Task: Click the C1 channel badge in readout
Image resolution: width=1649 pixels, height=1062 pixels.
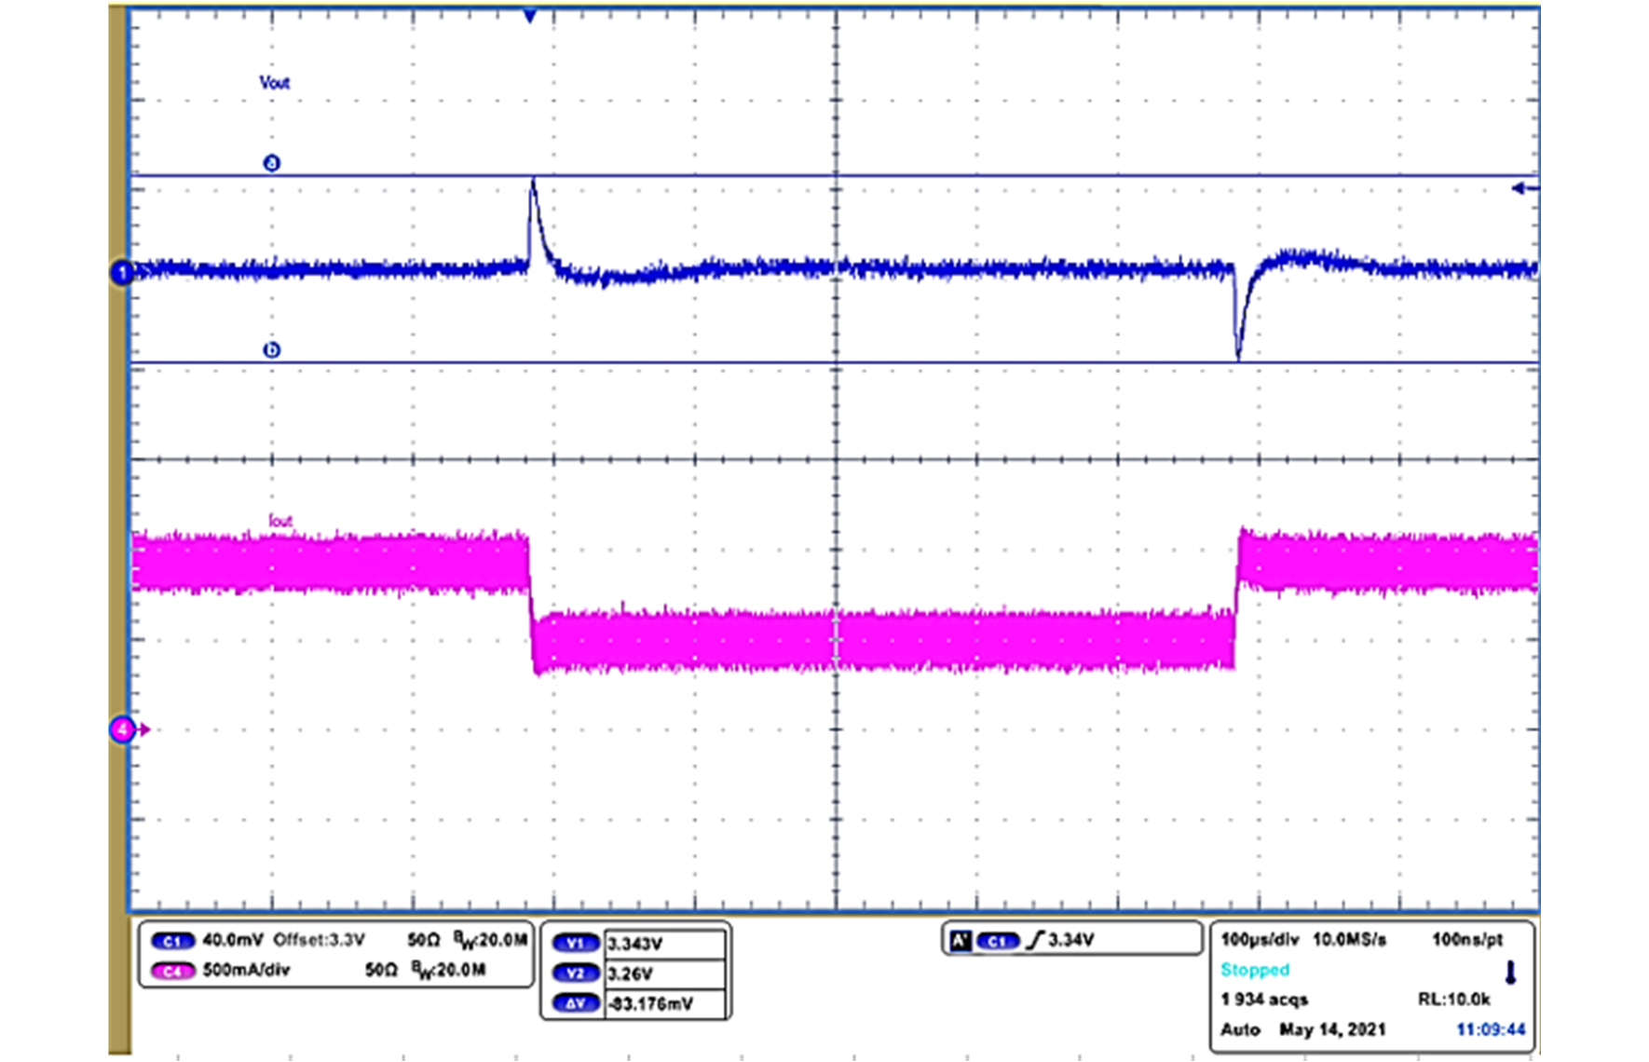Action: click(x=172, y=941)
